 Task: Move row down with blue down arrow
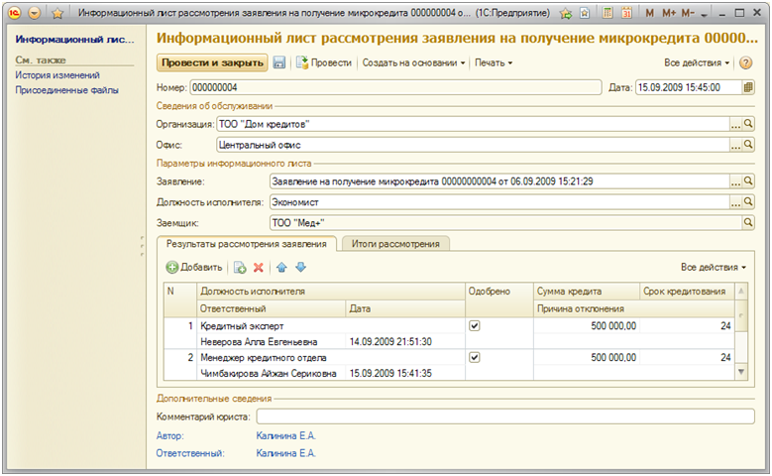pos(301,267)
